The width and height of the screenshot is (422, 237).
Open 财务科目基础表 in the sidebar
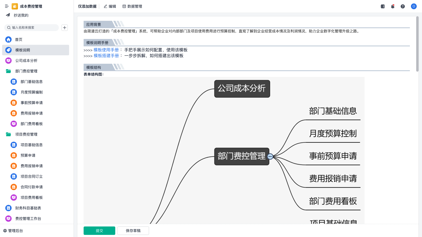coord(36,208)
